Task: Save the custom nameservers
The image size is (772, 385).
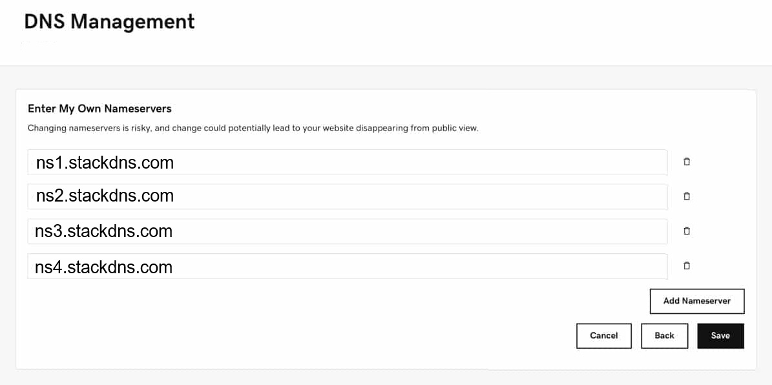Action: click(x=720, y=336)
